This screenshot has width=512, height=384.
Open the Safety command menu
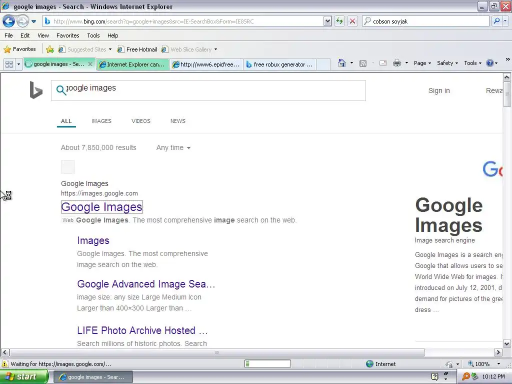[447, 63]
